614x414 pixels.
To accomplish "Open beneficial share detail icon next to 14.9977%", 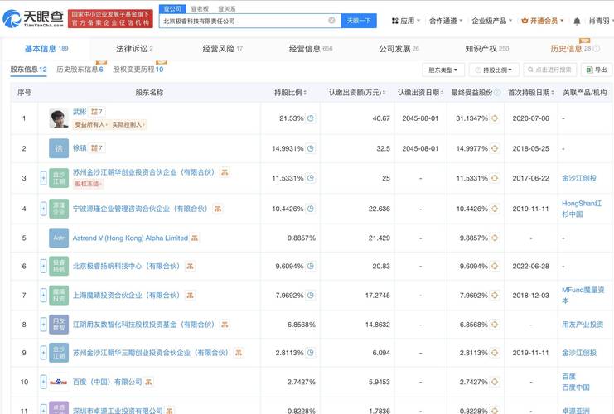I will point(495,148).
